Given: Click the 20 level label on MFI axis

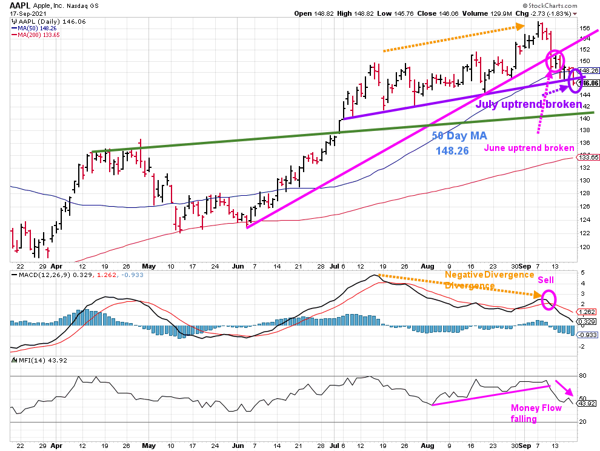Looking at the screenshot, I should coord(583,422).
